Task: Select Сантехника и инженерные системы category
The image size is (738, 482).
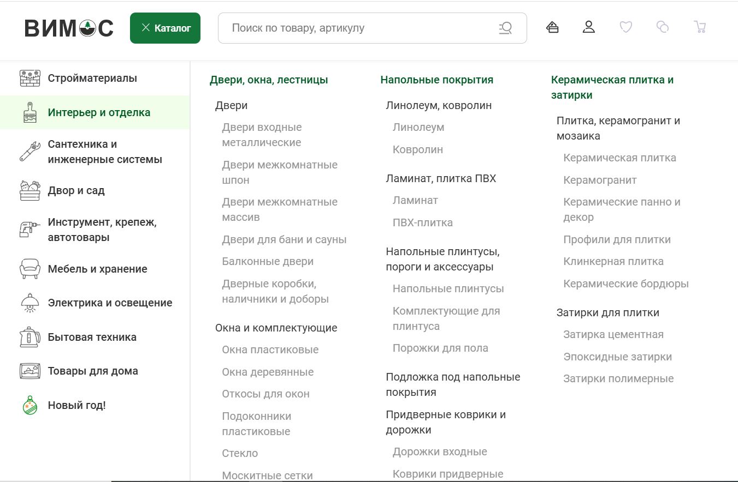Action: pyautogui.click(x=105, y=152)
